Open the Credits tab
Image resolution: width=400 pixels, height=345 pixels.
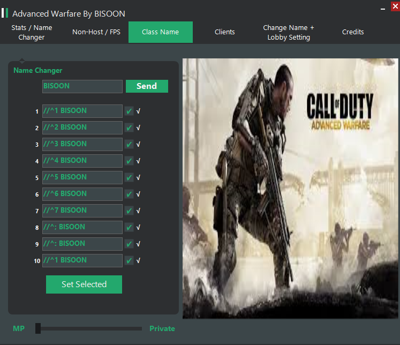(x=353, y=32)
